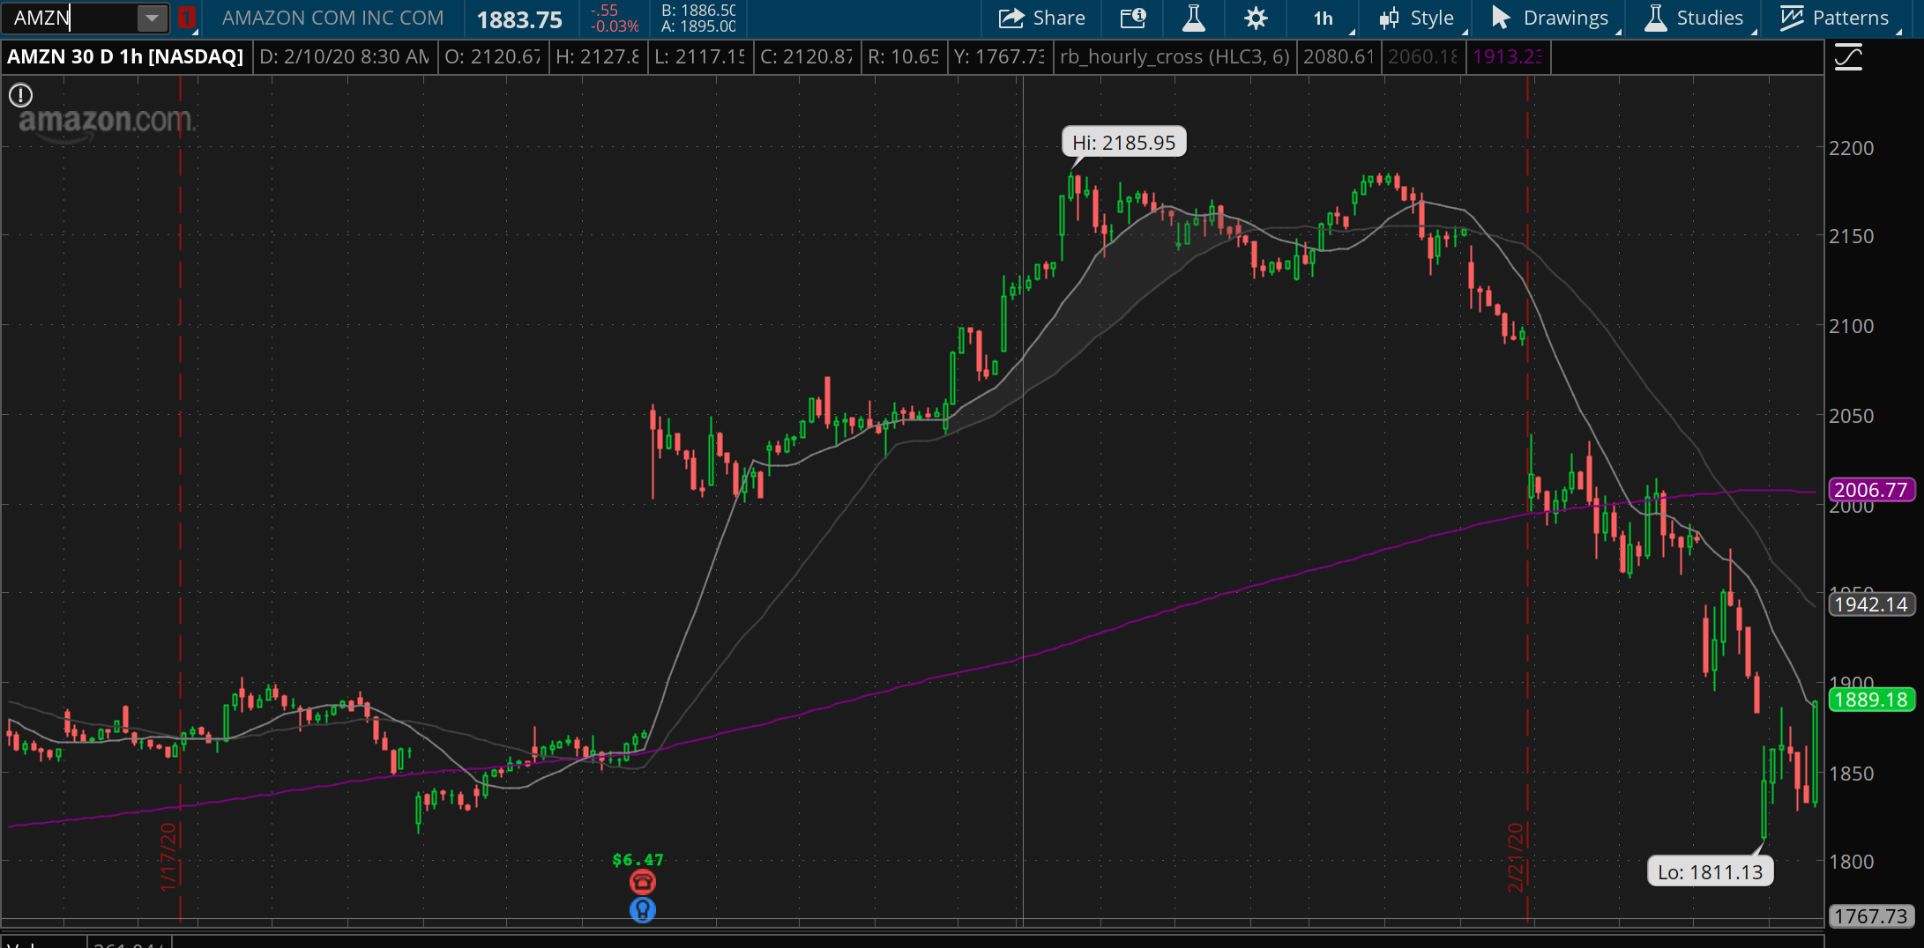Click the chart drawing toggle icon at top right
The width and height of the screenshot is (1924, 948).
click(1848, 57)
